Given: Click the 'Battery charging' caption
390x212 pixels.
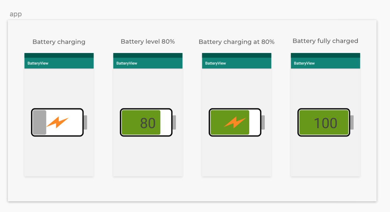Looking at the screenshot, I should pos(59,42).
